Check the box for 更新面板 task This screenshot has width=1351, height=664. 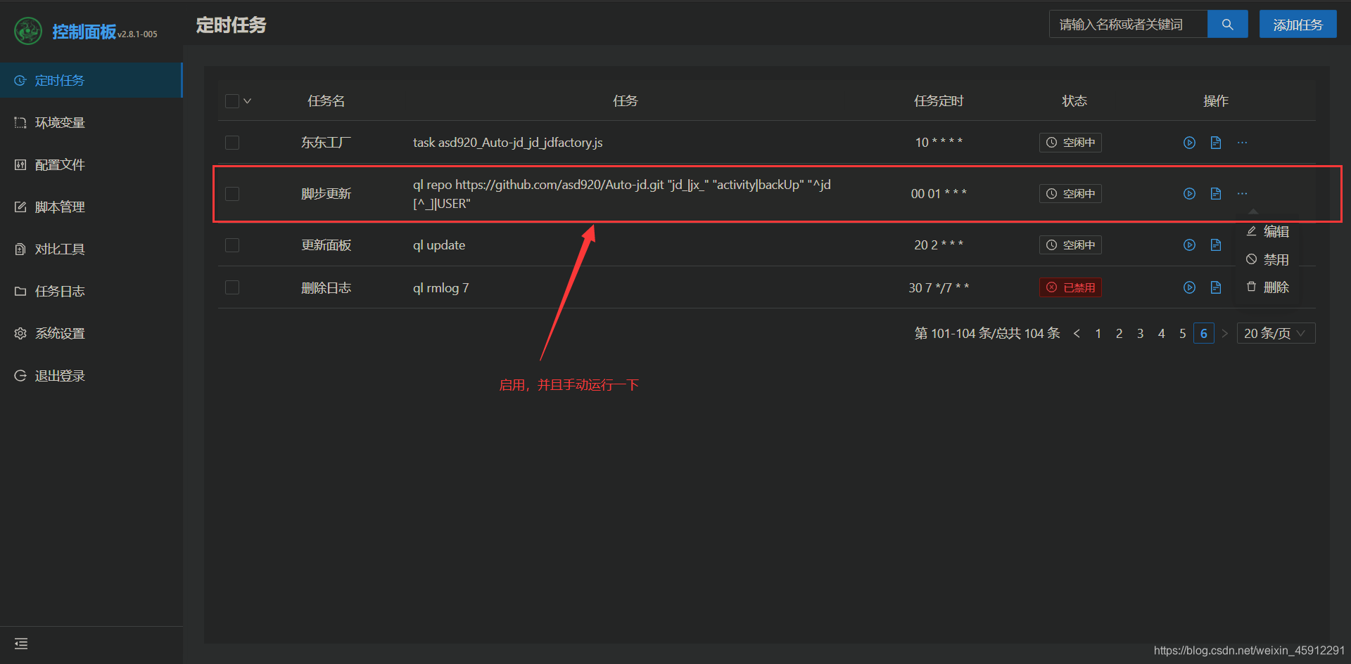[x=232, y=245]
